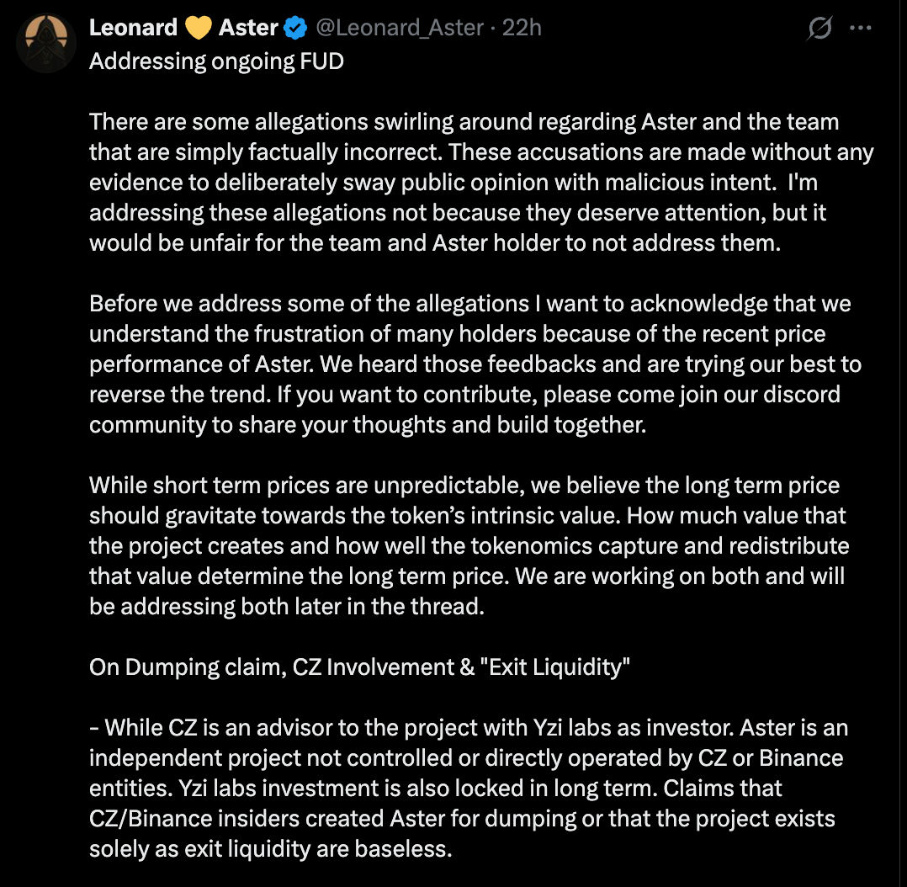Open the three-dot more options menu
This screenshot has width=907, height=887.
pyautogui.click(x=861, y=28)
